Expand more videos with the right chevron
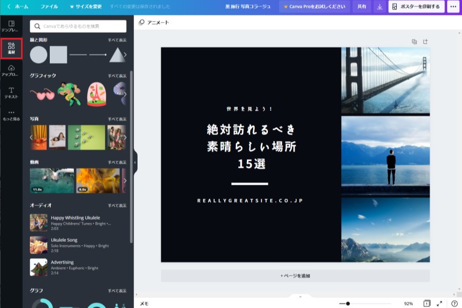 pyautogui.click(x=125, y=181)
